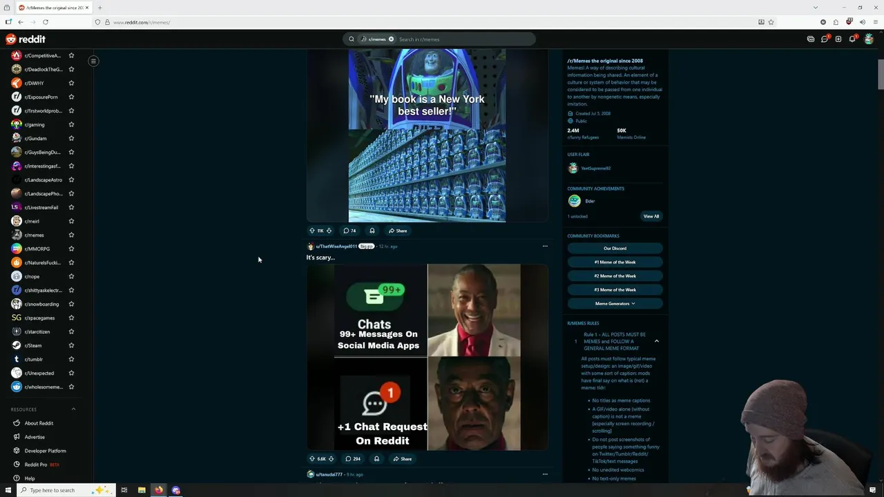Screen dimensions: 884x497
Task: Open overflow menu for u/ThatWiseAngel011 post
Action: (545, 246)
